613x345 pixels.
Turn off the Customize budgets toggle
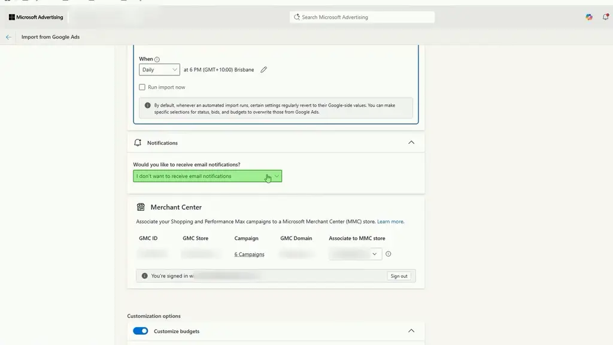coord(140,331)
